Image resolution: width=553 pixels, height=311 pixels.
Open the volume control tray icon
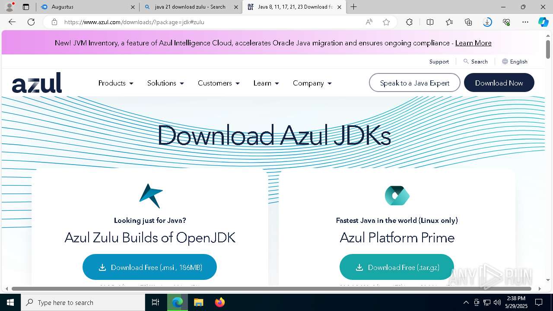pyautogui.click(x=497, y=302)
